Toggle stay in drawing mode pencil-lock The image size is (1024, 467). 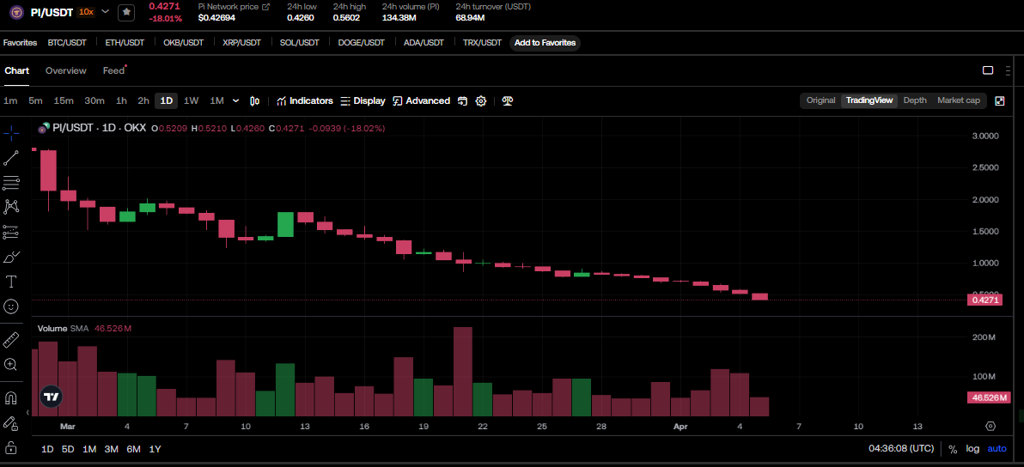[x=11, y=422]
